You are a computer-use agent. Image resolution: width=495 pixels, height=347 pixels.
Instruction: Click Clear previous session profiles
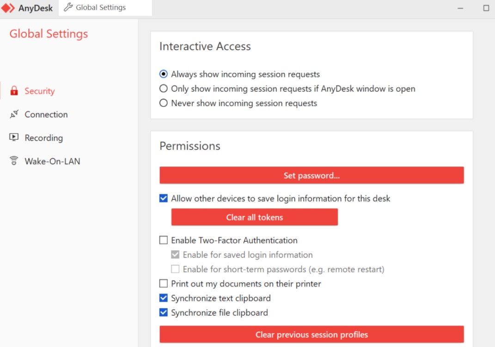tap(312, 335)
